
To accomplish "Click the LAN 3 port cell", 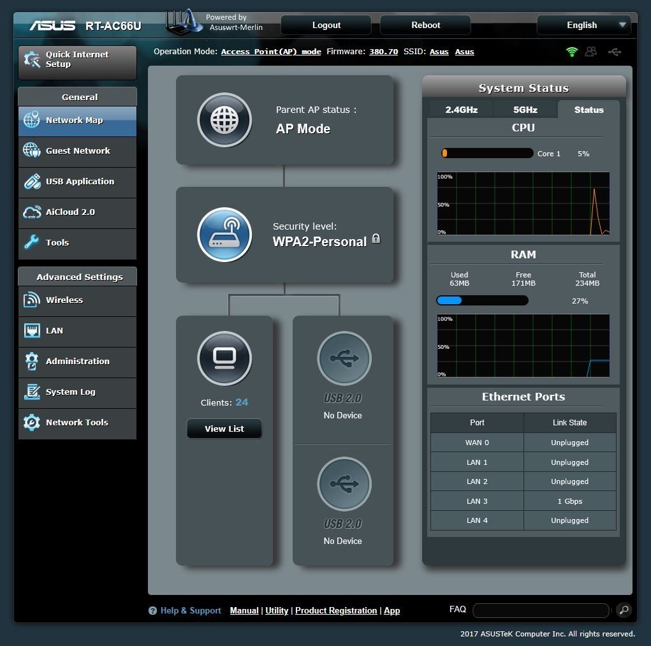I will point(477,501).
